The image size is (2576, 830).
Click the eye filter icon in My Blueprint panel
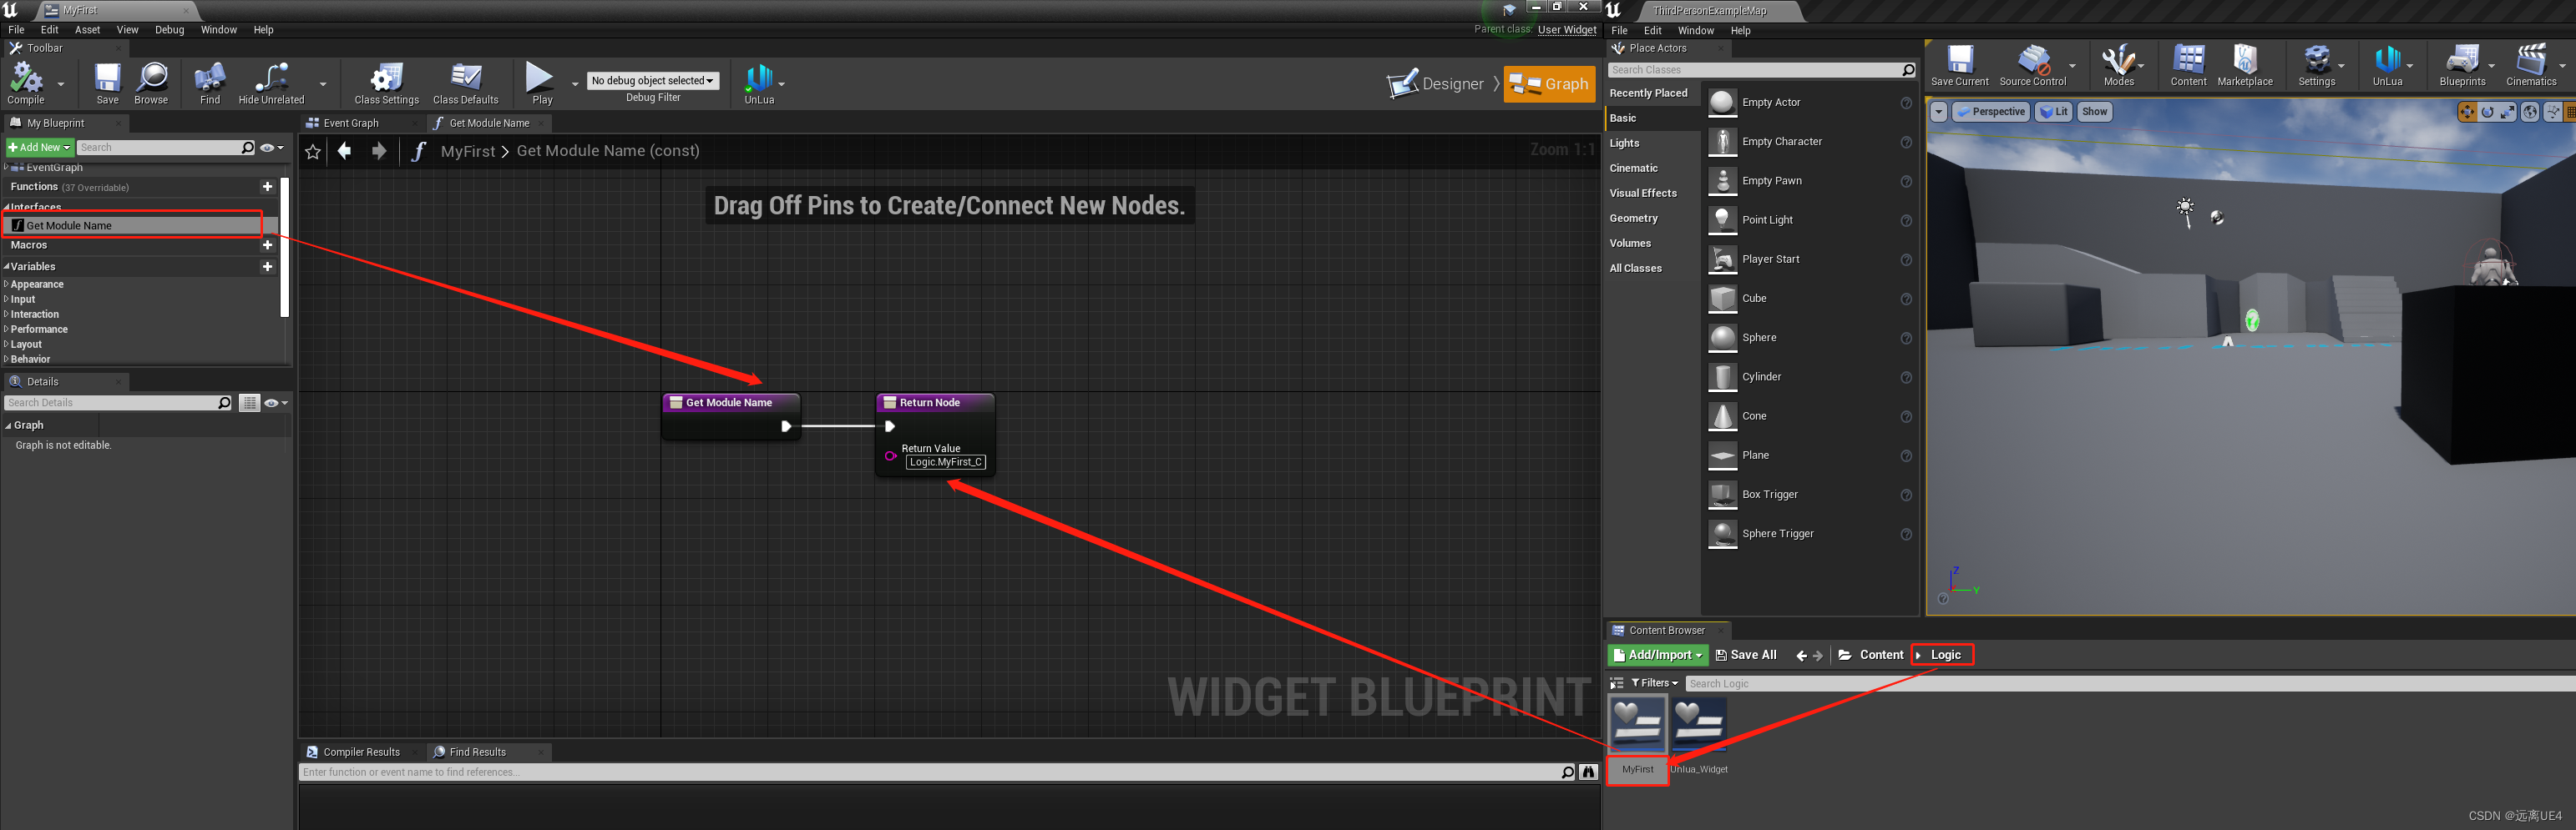click(x=267, y=147)
